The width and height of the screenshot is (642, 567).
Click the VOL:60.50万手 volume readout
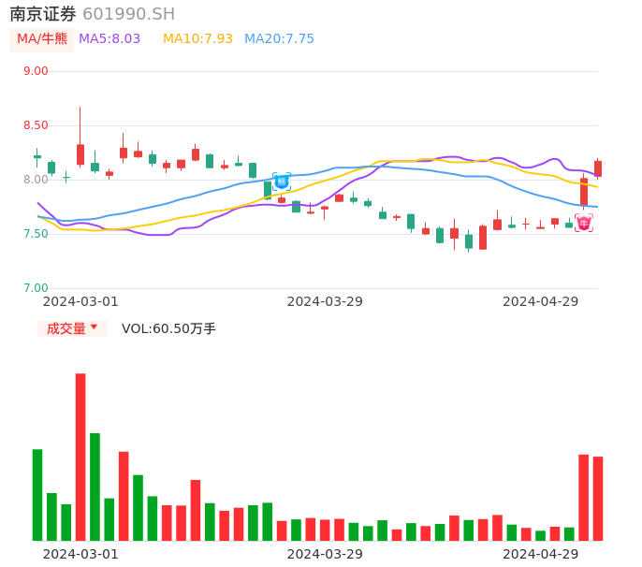(x=168, y=328)
